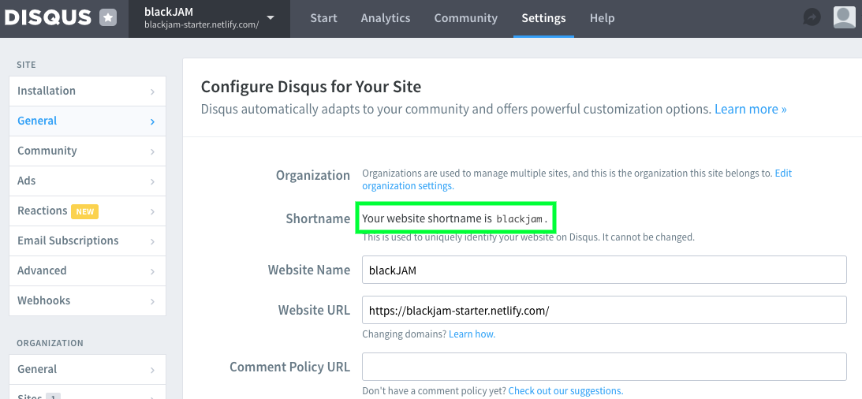Open the Help tab
The width and height of the screenshot is (862, 399).
[x=602, y=18]
